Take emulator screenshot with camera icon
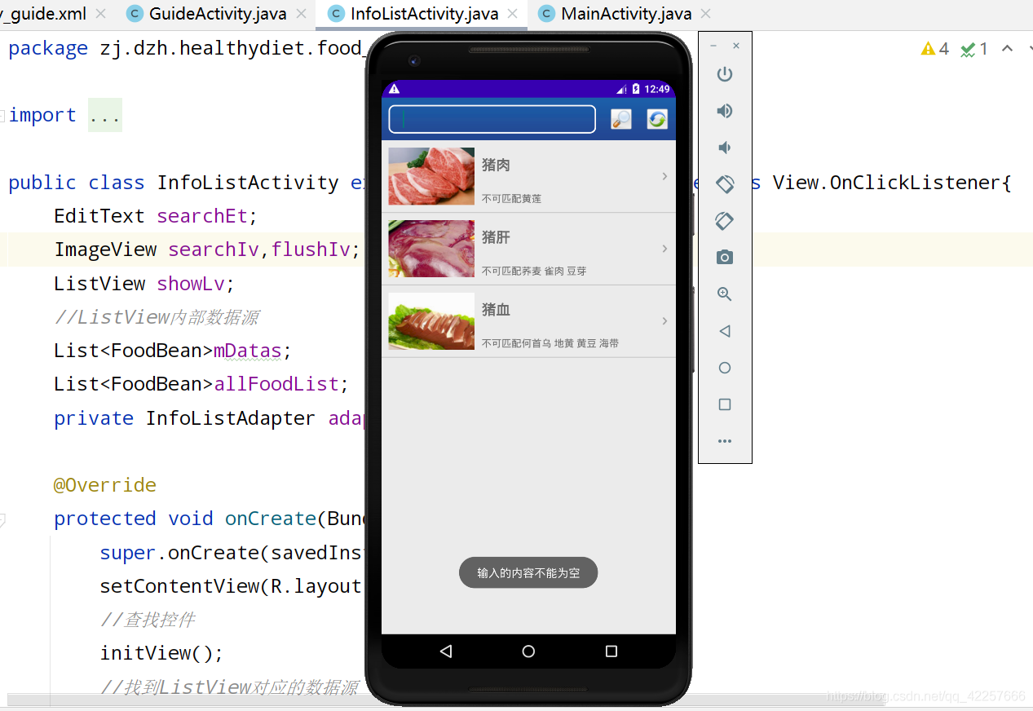The width and height of the screenshot is (1033, 711). (724, 258)
